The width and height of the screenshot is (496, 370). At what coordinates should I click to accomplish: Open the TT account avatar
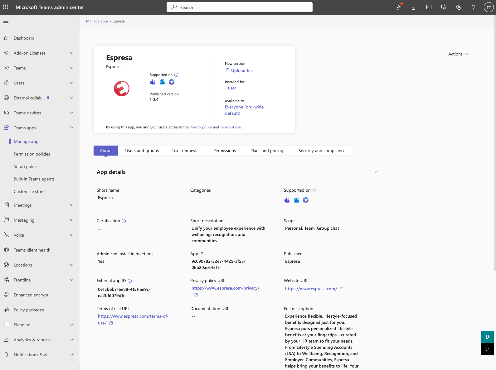pos(489,7)
